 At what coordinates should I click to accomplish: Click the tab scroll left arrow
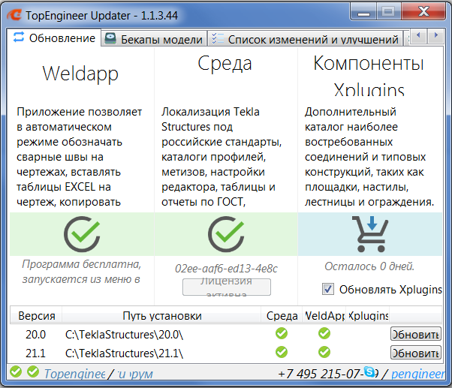pyautogui.click(x=418, y=35)
